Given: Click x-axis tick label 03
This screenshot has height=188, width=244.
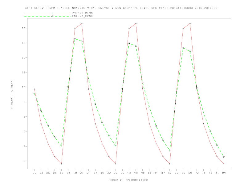Looking at the screenshot, I should 41,173.
